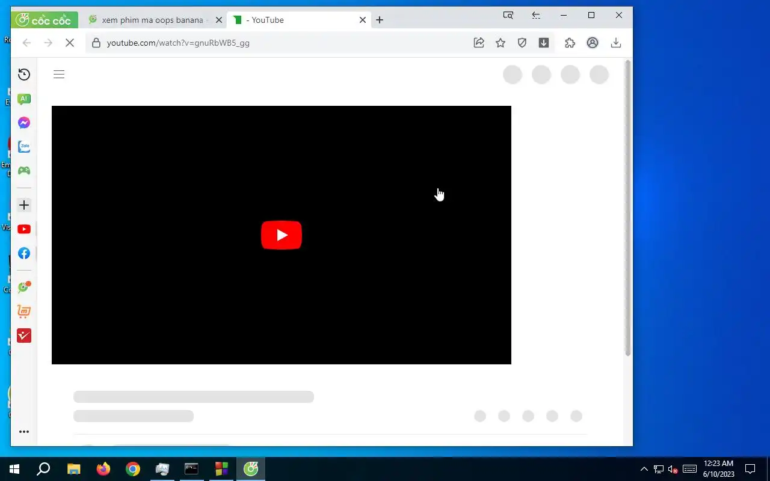
Task: Launch Firefox from the taskbar
Action: (x=103, y=469)
